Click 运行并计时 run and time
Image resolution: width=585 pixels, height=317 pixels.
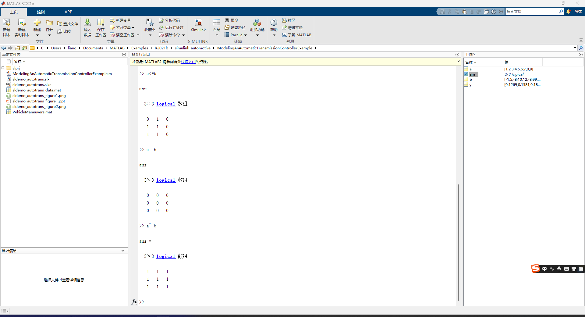tap(171, 27)
